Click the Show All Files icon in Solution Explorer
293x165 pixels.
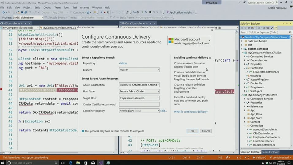tap(268, 28)
